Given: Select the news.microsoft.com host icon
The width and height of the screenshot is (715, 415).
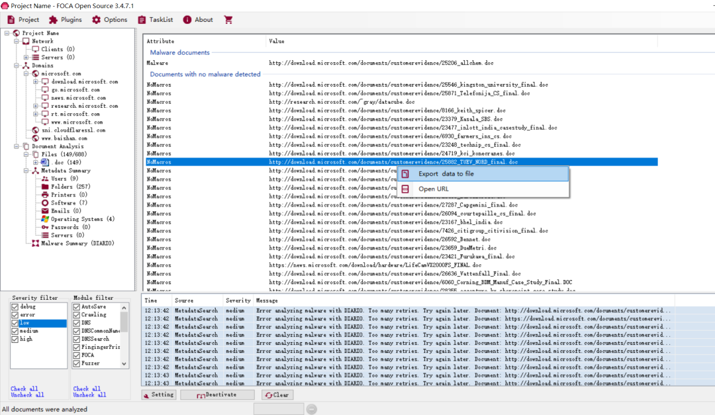Looking at the screenshot, I should click(45, 97).
